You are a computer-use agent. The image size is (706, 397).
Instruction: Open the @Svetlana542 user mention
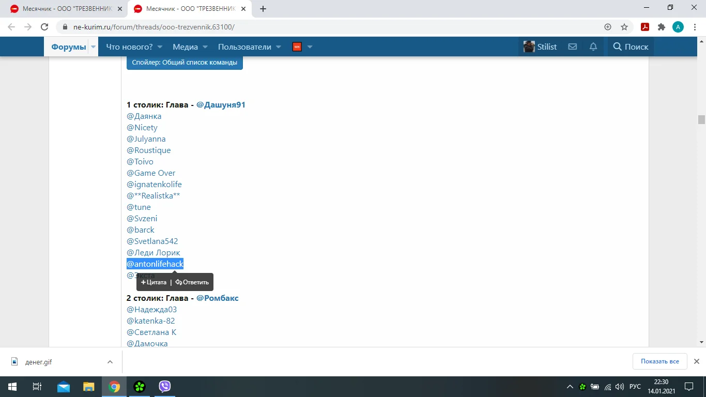[x=152, y=241]
